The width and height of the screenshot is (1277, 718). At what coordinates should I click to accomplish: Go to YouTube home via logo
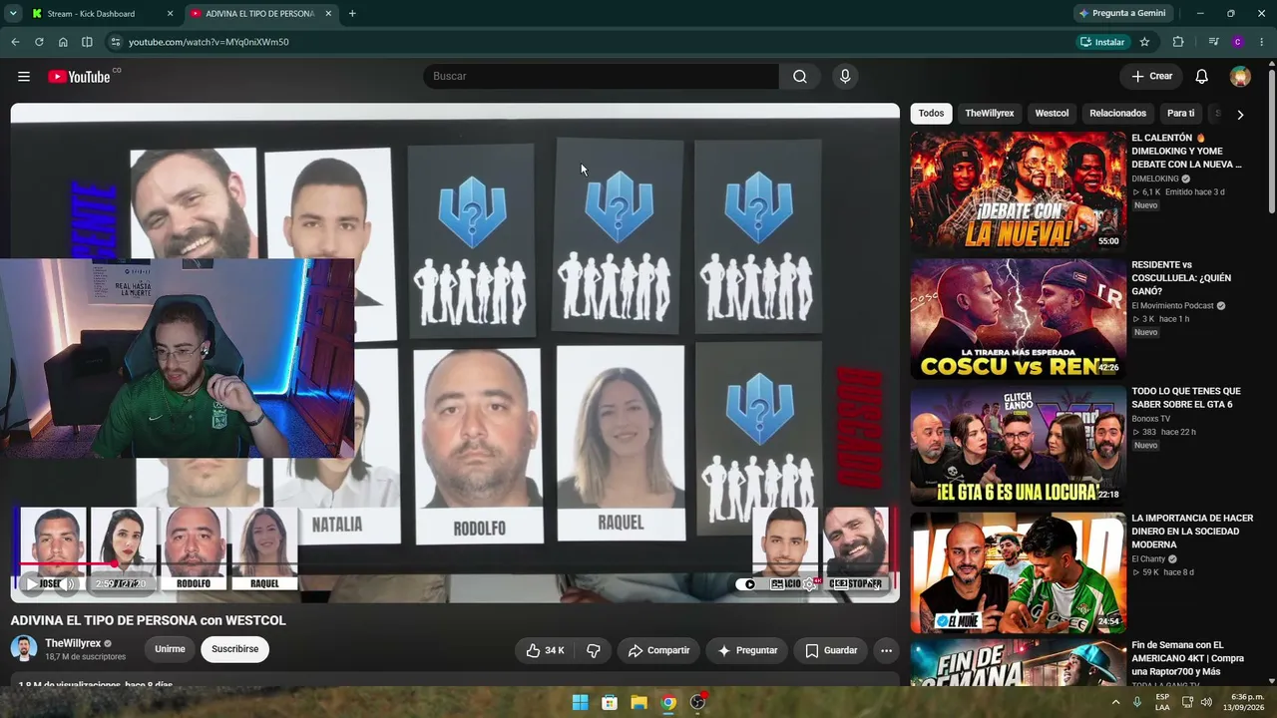[x=79, y=77]
